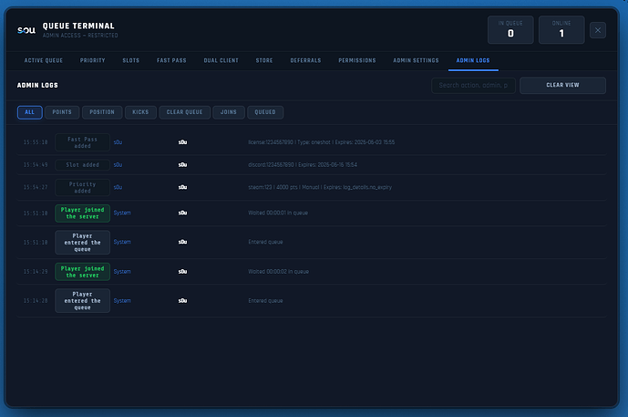
Task: Open the Store tab
Action: [x=264, y=60]
